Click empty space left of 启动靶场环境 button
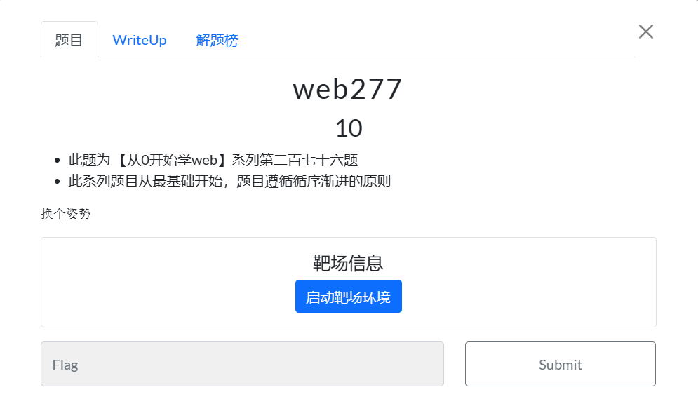This screenshot has height=406, width=698. pyautogui.click(x=169, y=297)
